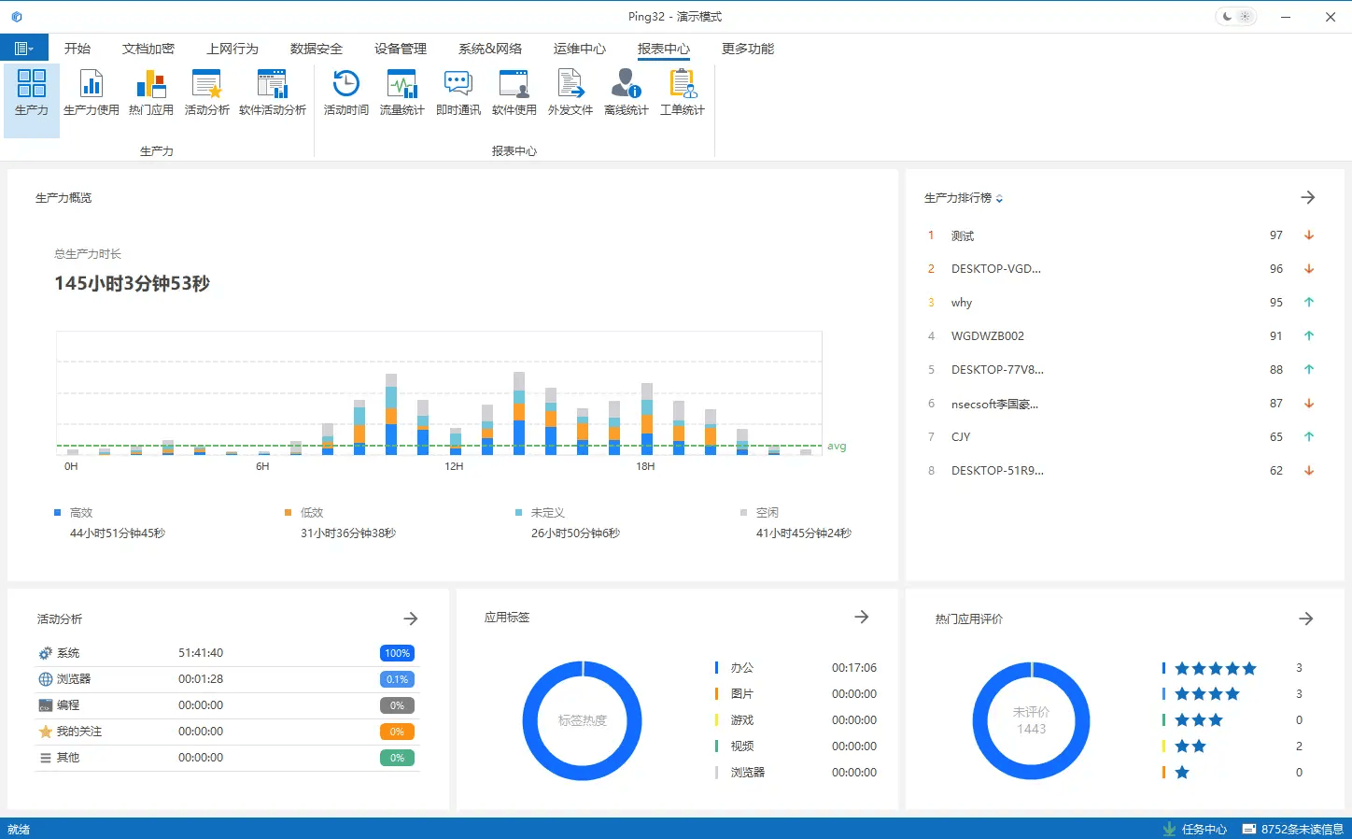Viewport: 1352px width, 839px height.
Task: Open the 运维中心 tab
Action: click(x=579, y=49)
